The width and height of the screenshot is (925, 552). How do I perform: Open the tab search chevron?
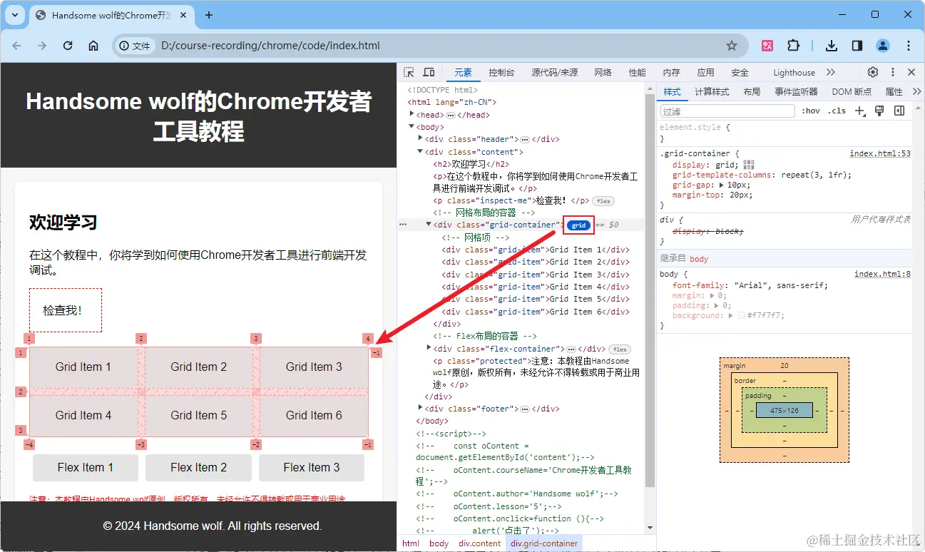coord(15,15)
